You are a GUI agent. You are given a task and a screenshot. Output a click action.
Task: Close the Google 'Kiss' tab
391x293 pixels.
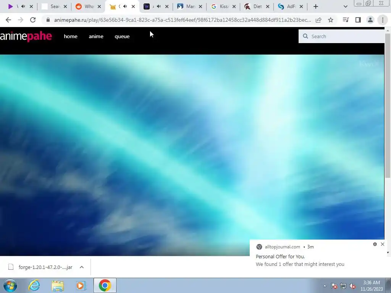(234, 6)
